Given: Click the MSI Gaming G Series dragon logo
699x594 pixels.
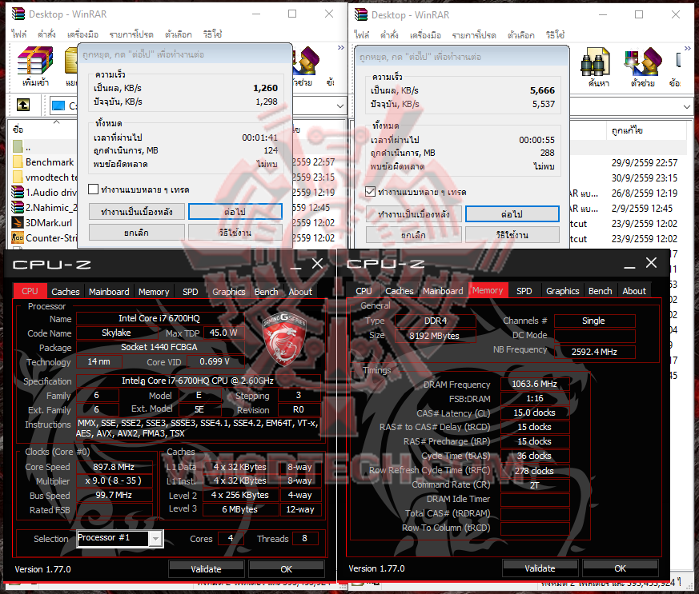Looking at the screenshot, I should (x=284, y=337).
